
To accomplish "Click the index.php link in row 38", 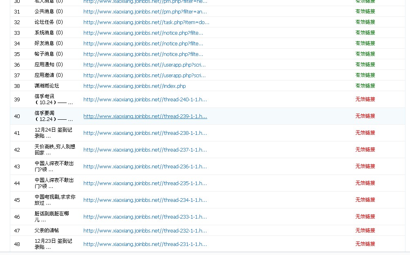I will (x=134, y=86).
